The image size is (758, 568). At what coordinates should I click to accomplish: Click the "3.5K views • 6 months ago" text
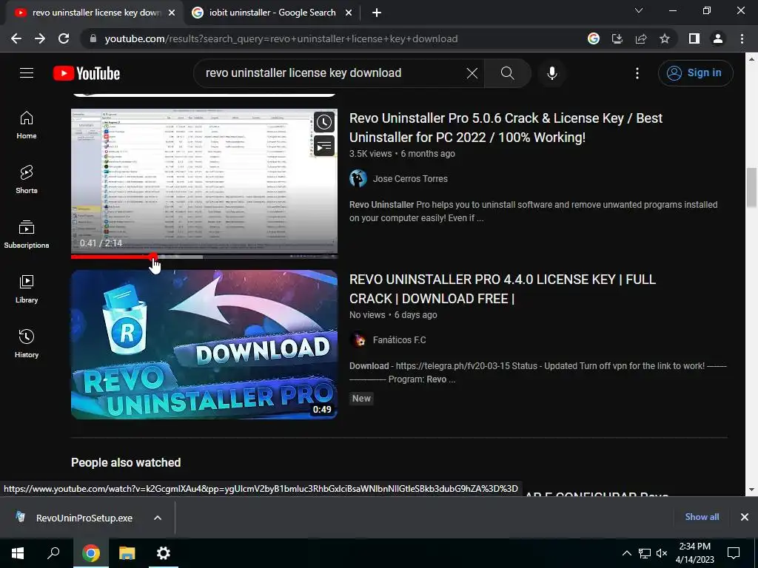pyautogui.click(x=402, y=154)
